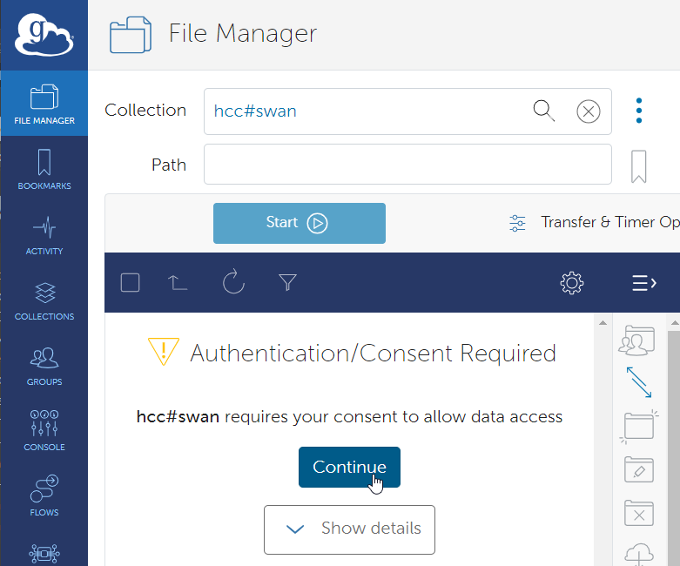Click the Rename folder pencil icon
Viewport: 680px width, 566px height.
tap(639, 469)
